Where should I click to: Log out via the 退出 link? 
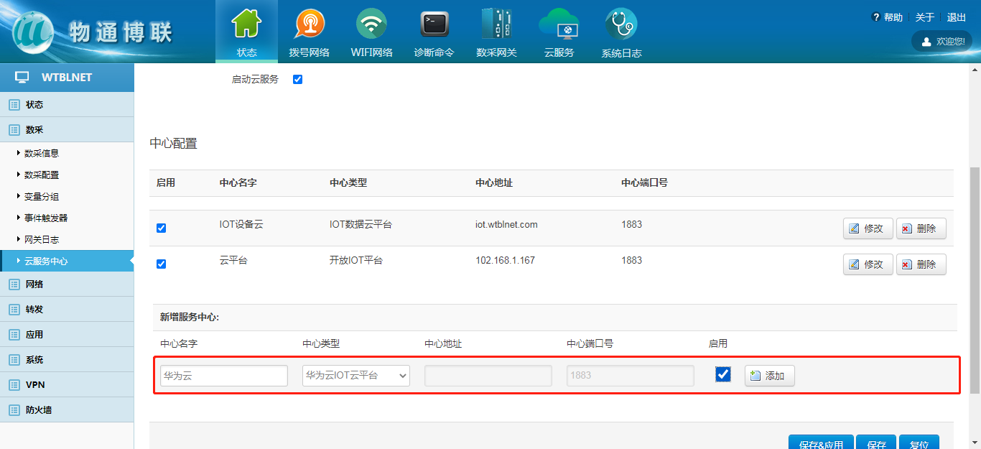[x=956, y=17]
